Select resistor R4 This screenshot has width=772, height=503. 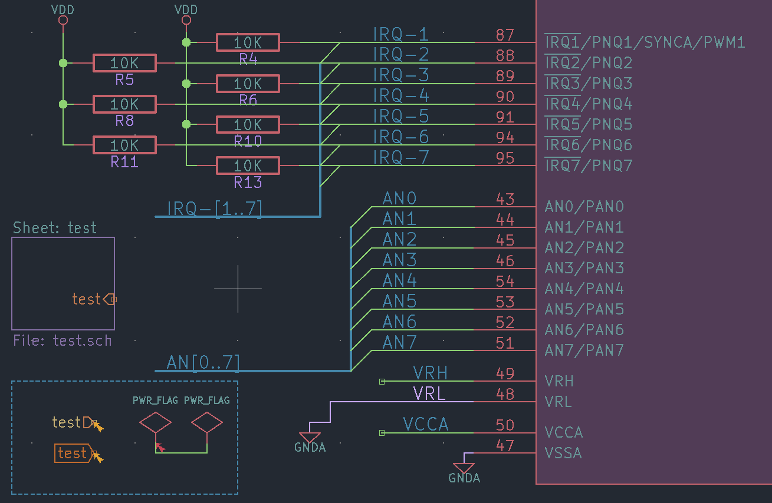tap(248, 42)
